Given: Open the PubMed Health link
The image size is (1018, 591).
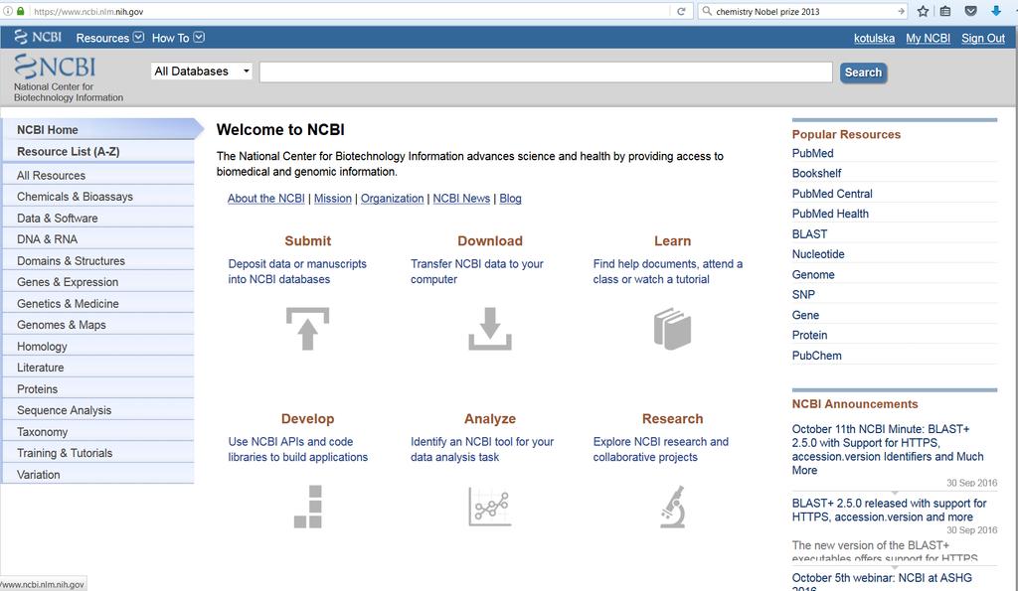Looking at the screenshot, I should pos(830,214).
